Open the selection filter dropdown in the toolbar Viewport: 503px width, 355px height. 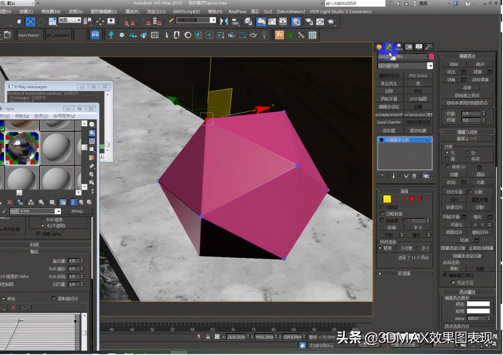(68, 20)
